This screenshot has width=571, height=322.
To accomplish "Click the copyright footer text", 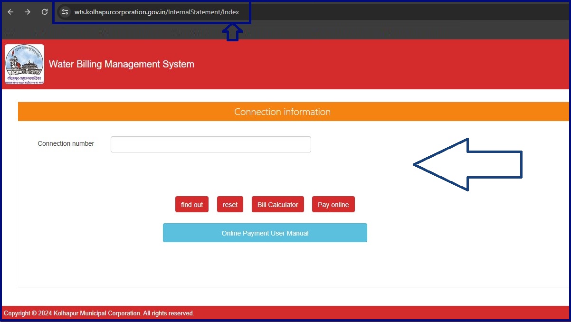I will tap(99, 313).
